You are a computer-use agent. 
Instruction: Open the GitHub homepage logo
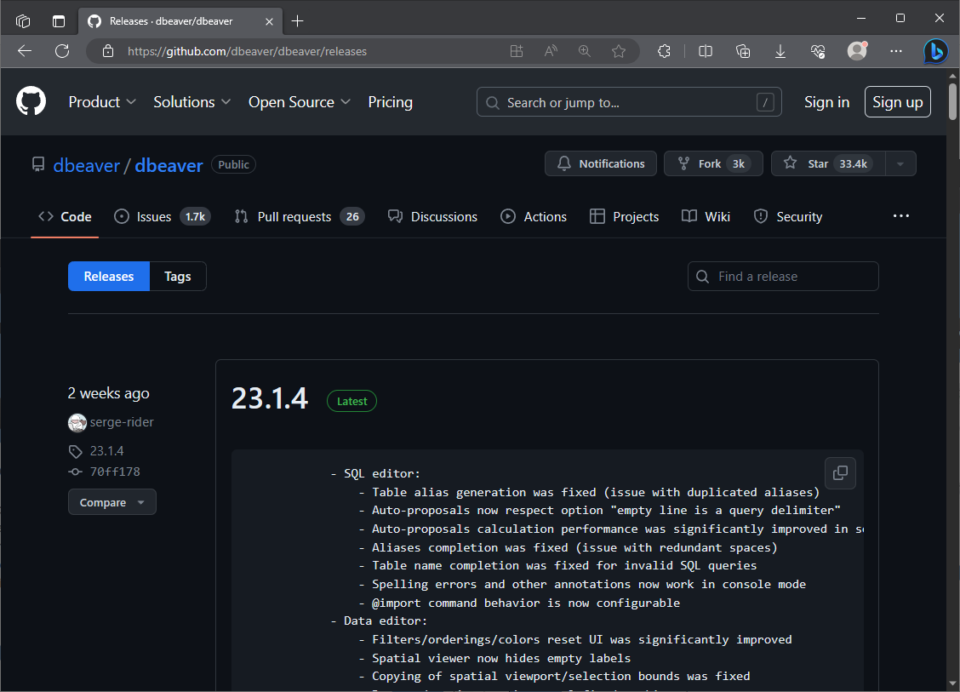click(x=31, y=101)
